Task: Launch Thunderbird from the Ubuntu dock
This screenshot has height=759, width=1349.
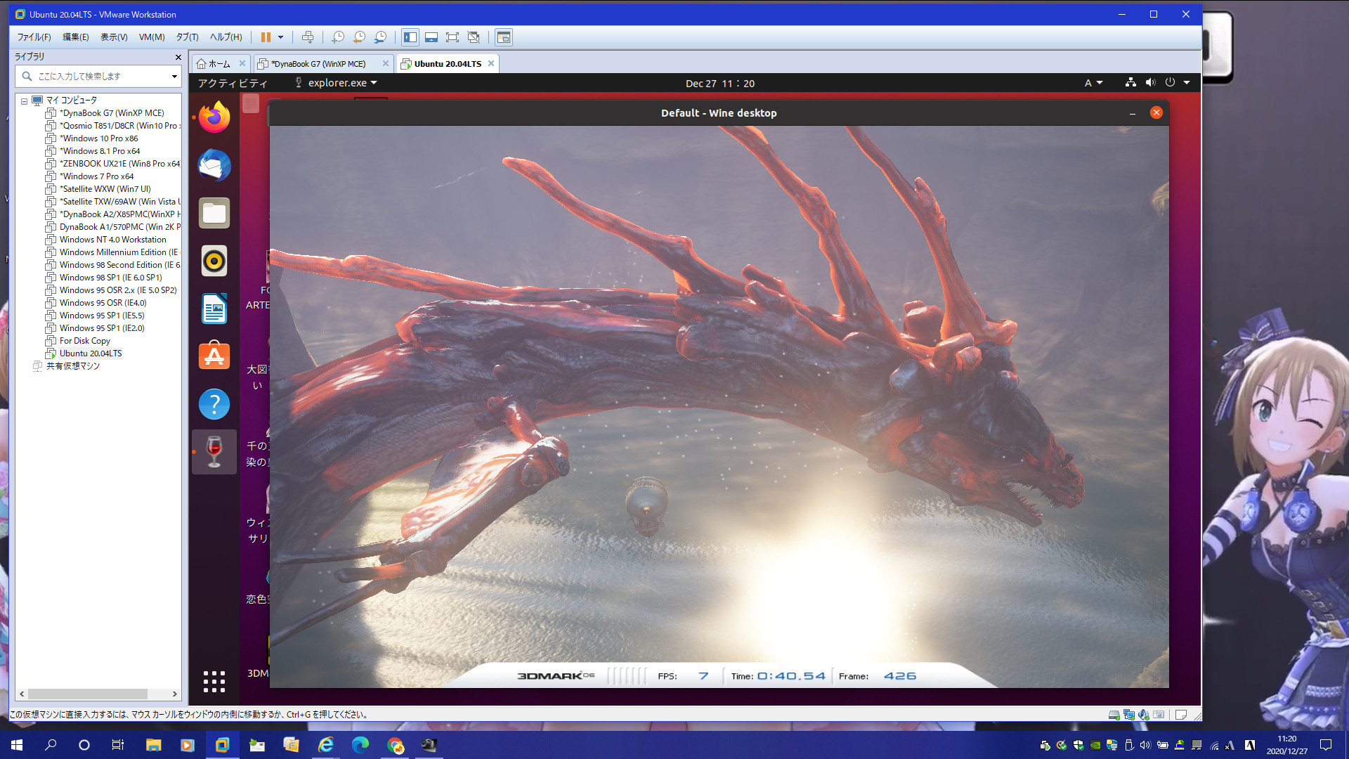Action: coord(214,165)
